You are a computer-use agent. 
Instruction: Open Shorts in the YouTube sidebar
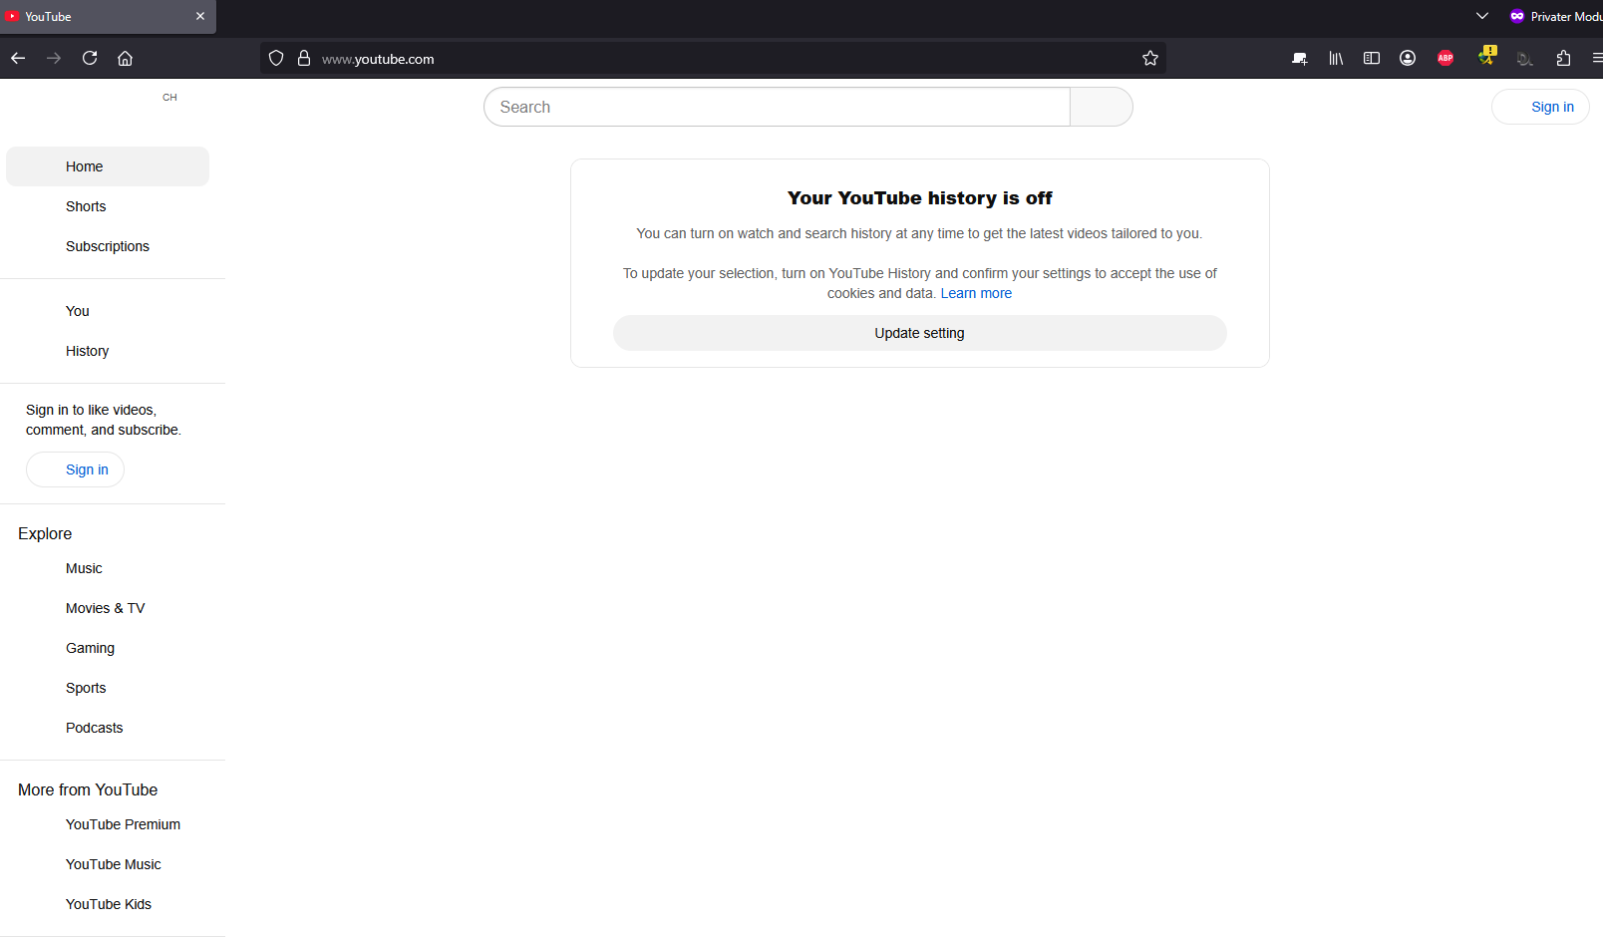pos(86,206)
